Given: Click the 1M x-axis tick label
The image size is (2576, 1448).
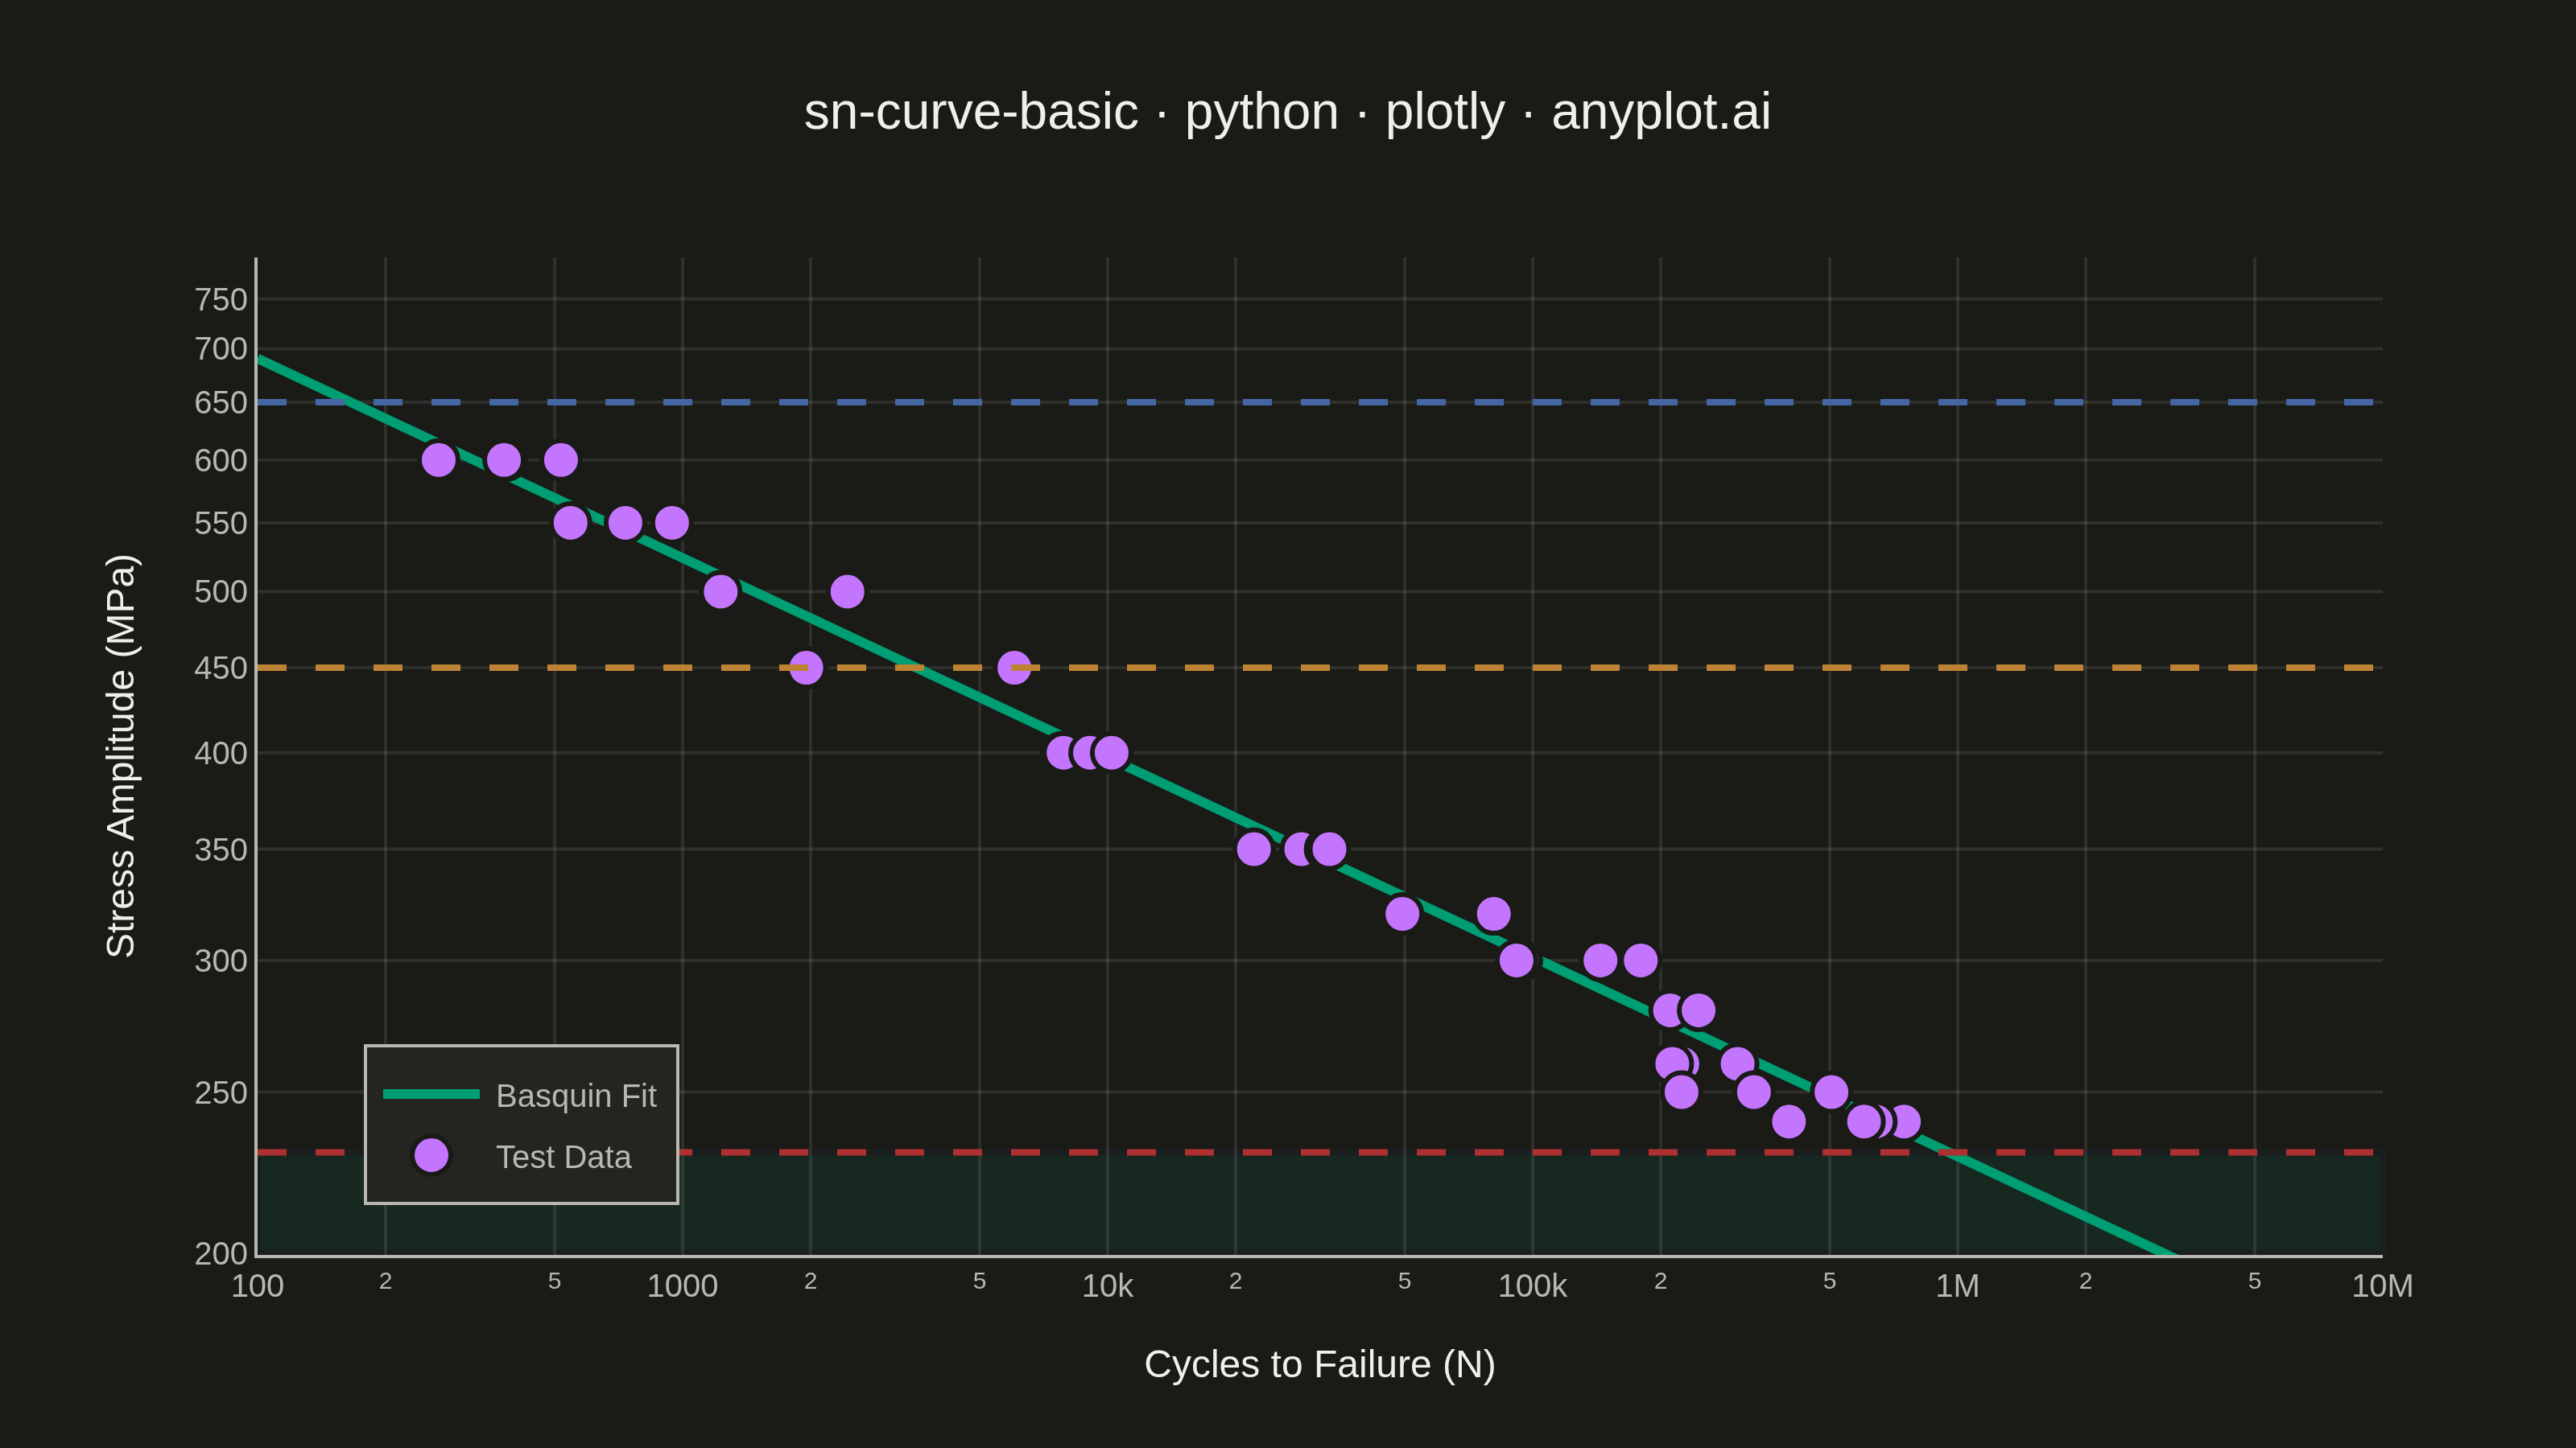Looking at the screenshot, I should pyautogui.click(x=1957, y=1286).
